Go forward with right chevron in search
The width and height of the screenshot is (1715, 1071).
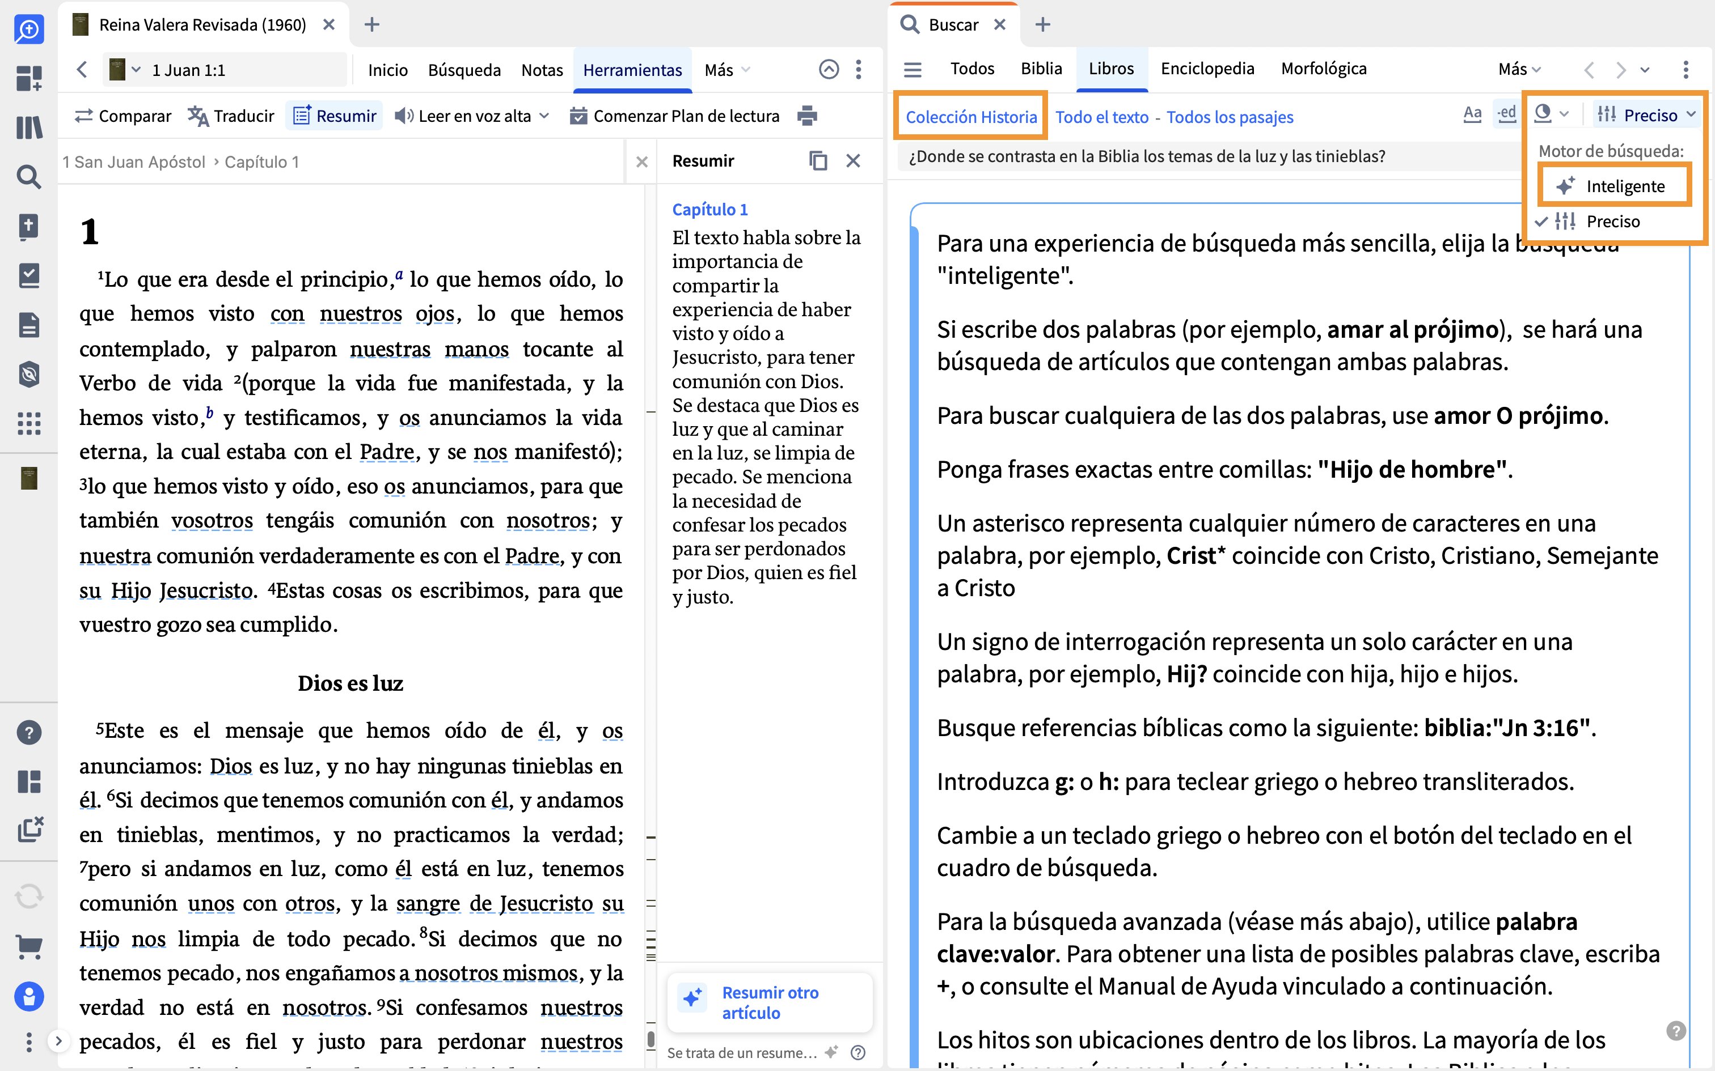point(1621,69)
